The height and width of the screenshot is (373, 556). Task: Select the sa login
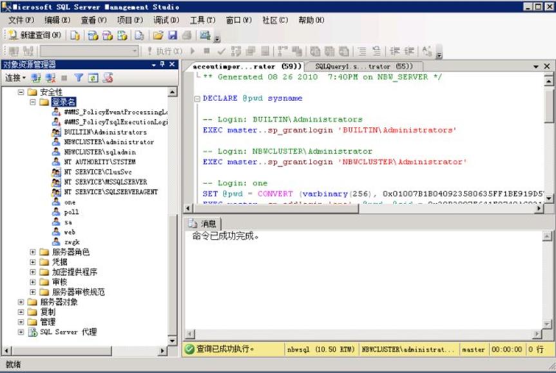(68, 222)
